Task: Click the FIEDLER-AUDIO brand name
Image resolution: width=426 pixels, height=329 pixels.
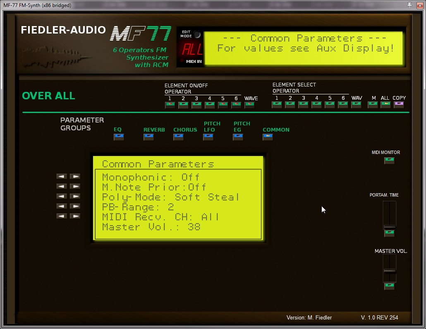Action: (63, 30)
